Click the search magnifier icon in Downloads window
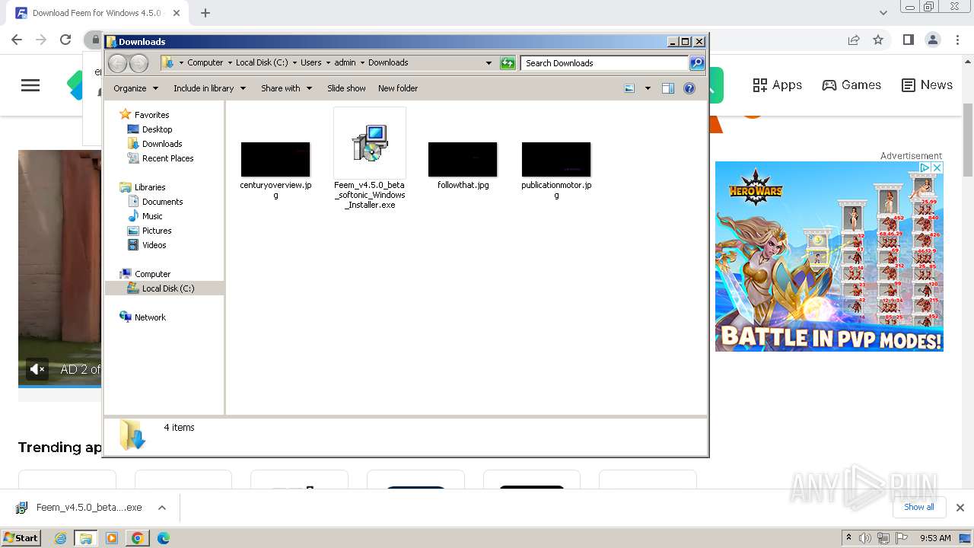The image size is (974, 548). (x=697, y=63)
